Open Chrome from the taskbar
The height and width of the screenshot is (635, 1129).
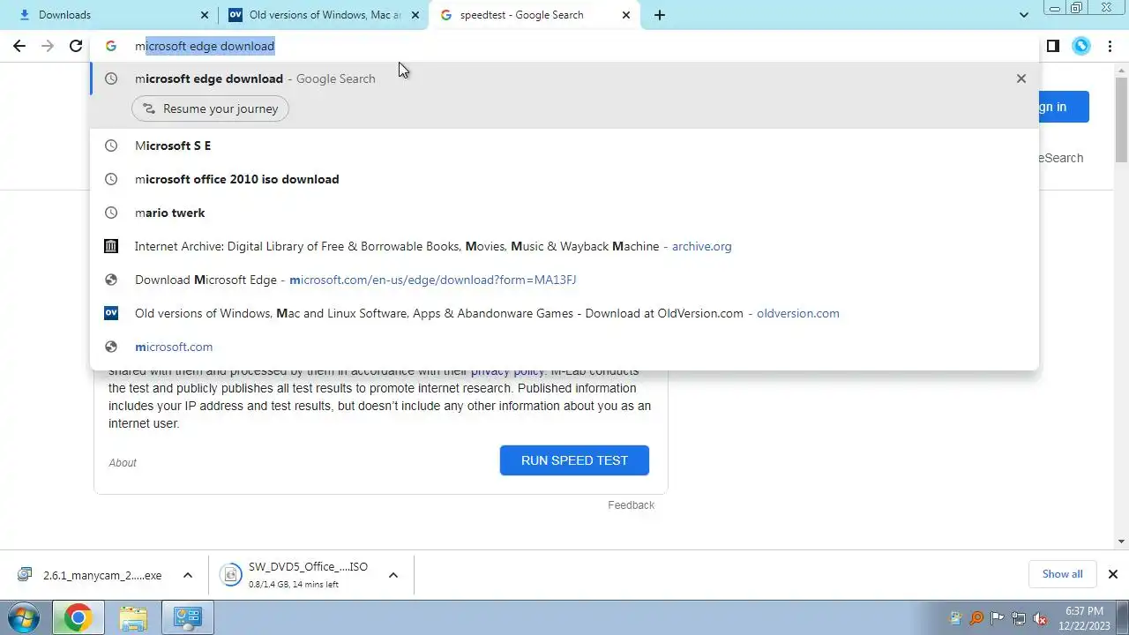[x=78, y=618]
